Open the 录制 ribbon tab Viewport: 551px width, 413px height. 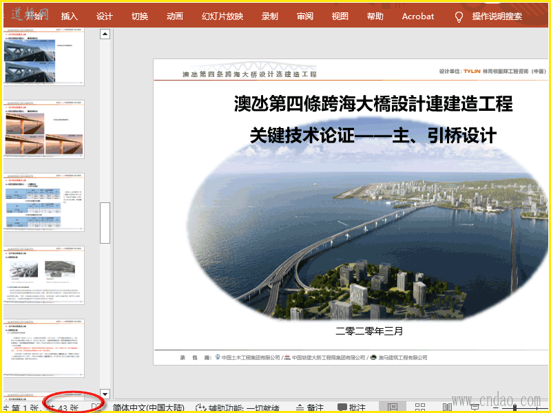pos(269,16)
